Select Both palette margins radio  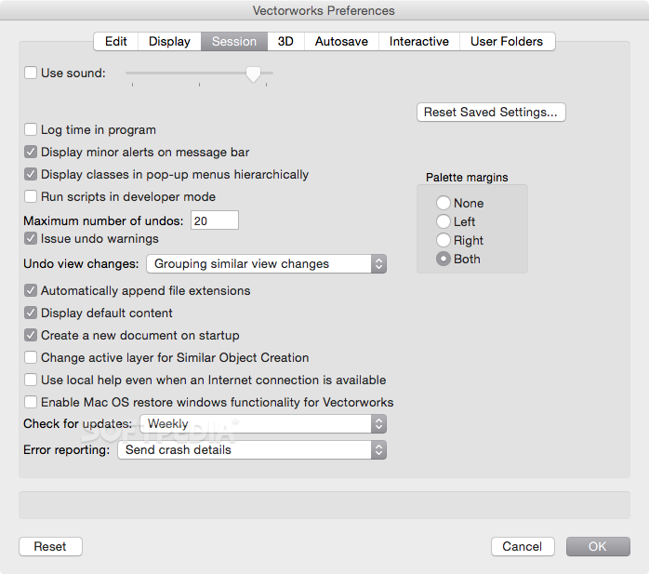[444, 259]
